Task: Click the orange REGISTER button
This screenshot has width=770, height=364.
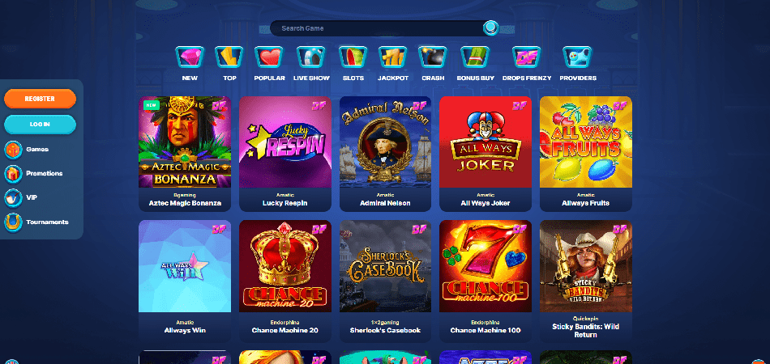Action: pos(40,99)
